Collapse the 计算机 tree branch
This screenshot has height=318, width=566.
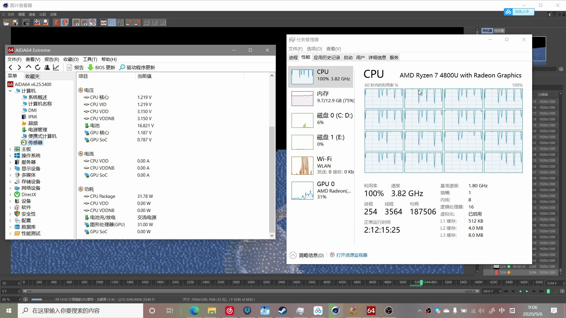[x=10, y=91]
